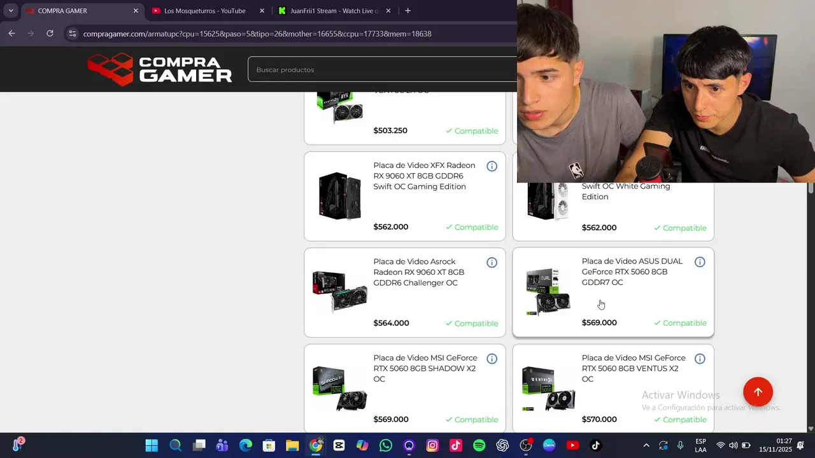Open the Wi-Fi network tray icon

721,445
